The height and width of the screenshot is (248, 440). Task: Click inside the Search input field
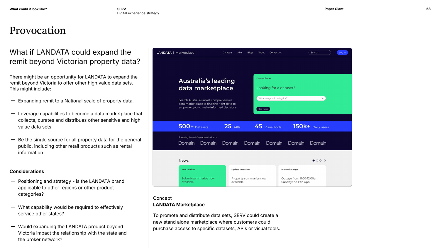319,52
